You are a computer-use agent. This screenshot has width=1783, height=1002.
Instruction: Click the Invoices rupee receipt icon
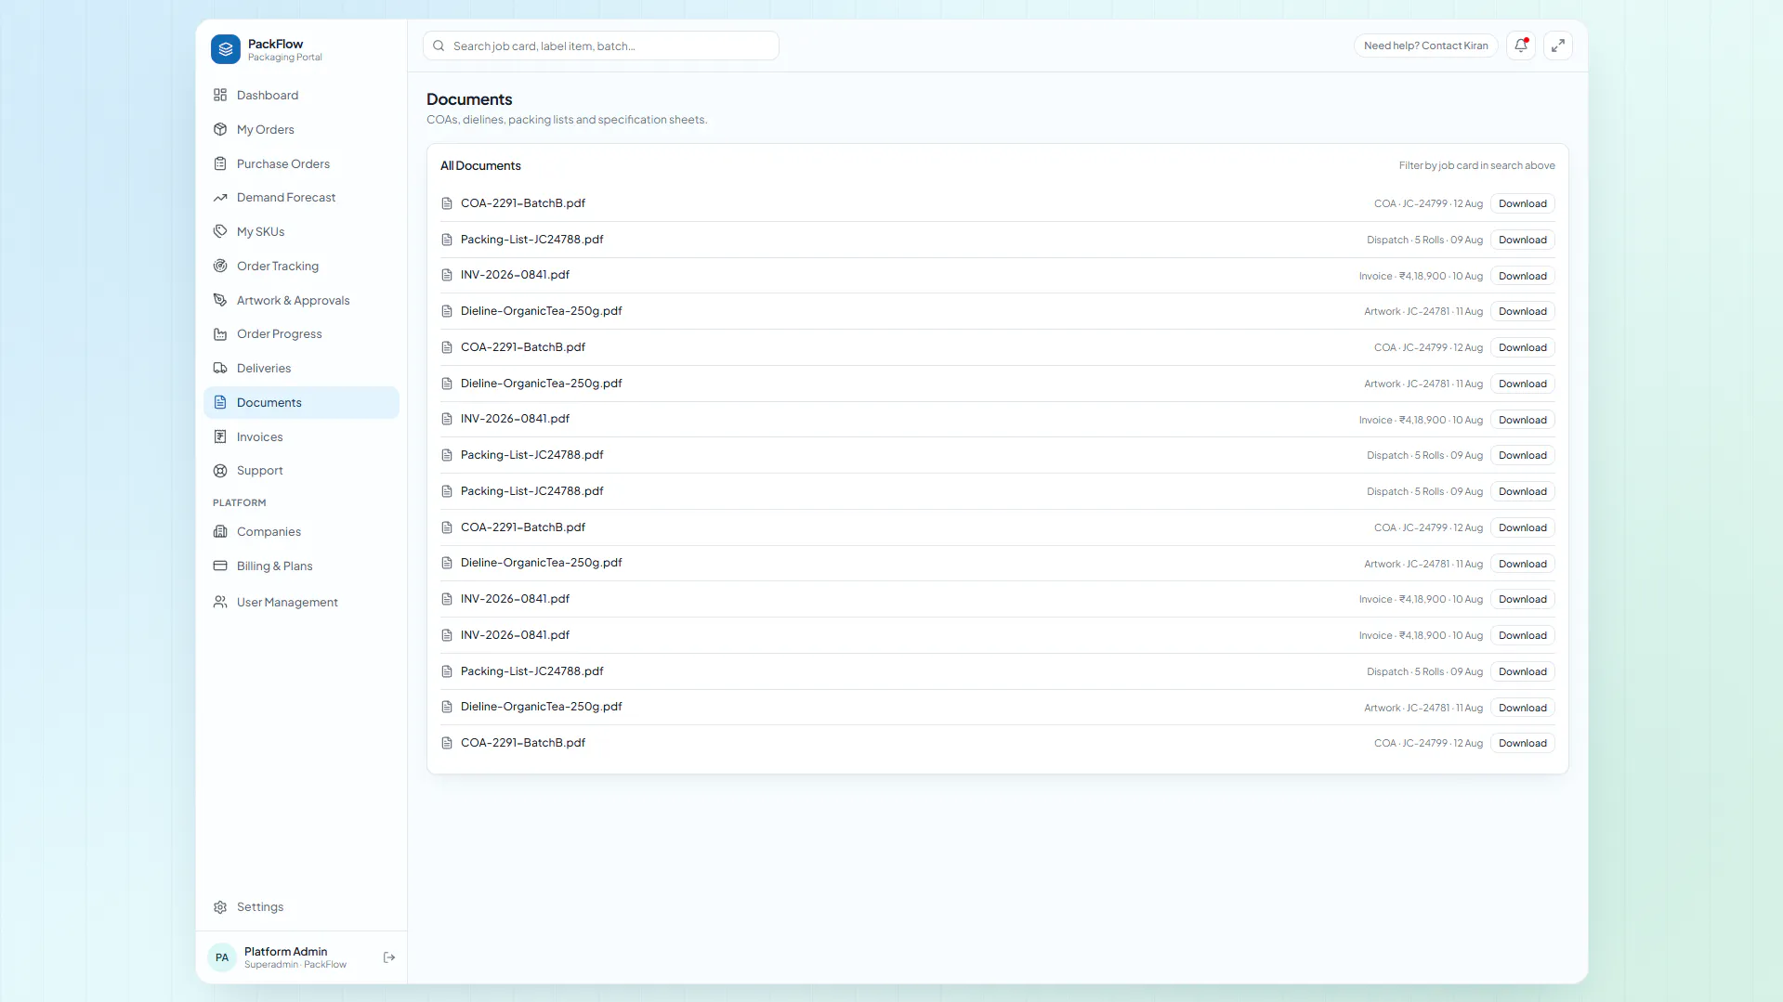point(220,436)
